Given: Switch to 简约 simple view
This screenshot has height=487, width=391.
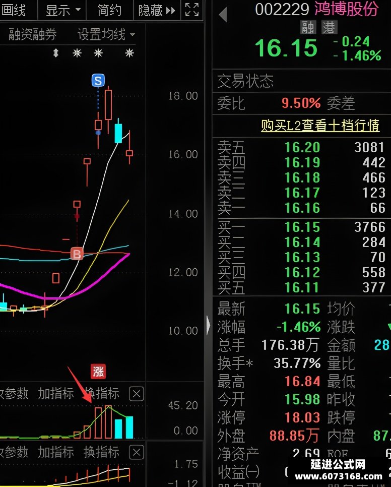Looking at the screenshot, I should 109,10.
